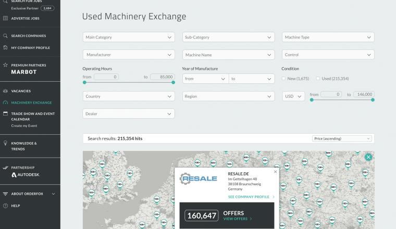Screen dimensions: 396x229
Task: Expand the Manufacturer dropdown
Action: (x=129, y=55)
